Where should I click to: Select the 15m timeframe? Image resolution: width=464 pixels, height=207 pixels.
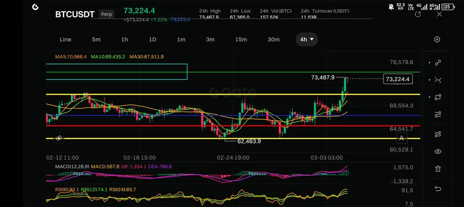(241, 39)
